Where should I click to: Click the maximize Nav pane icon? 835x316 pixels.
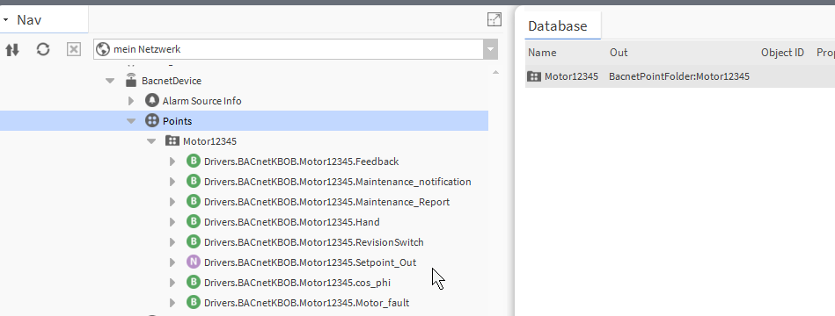pyautogui.click(x=494, y=19)
